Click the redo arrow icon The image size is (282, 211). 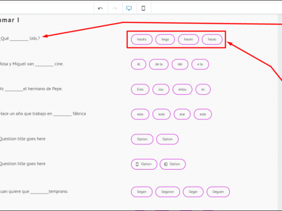tap(115, 8)
